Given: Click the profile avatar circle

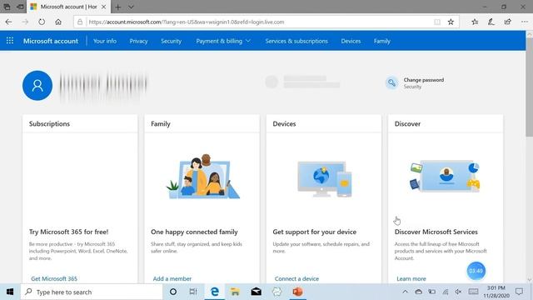Looking at the screenshot, I should [x=37, y=85].
